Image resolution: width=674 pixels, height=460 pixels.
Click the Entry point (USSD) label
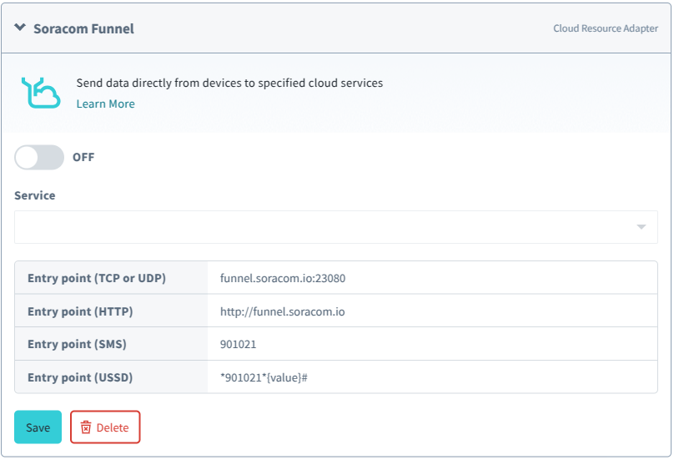(x=80, y=377)
